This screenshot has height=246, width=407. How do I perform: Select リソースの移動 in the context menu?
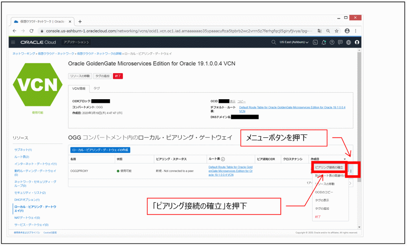325,184
